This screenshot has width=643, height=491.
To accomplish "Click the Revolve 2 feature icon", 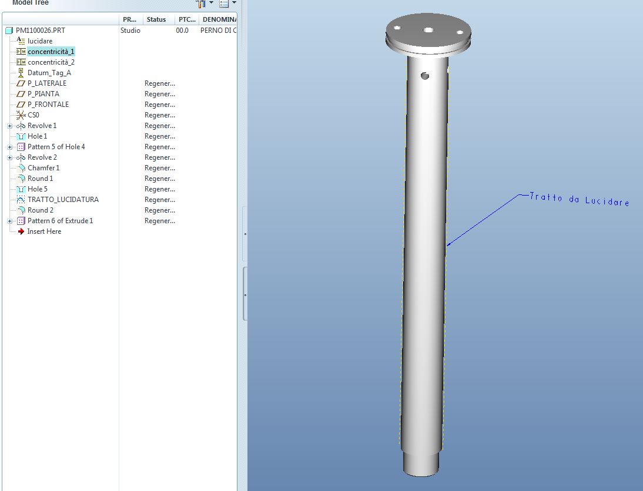I will tap(21, 157).
